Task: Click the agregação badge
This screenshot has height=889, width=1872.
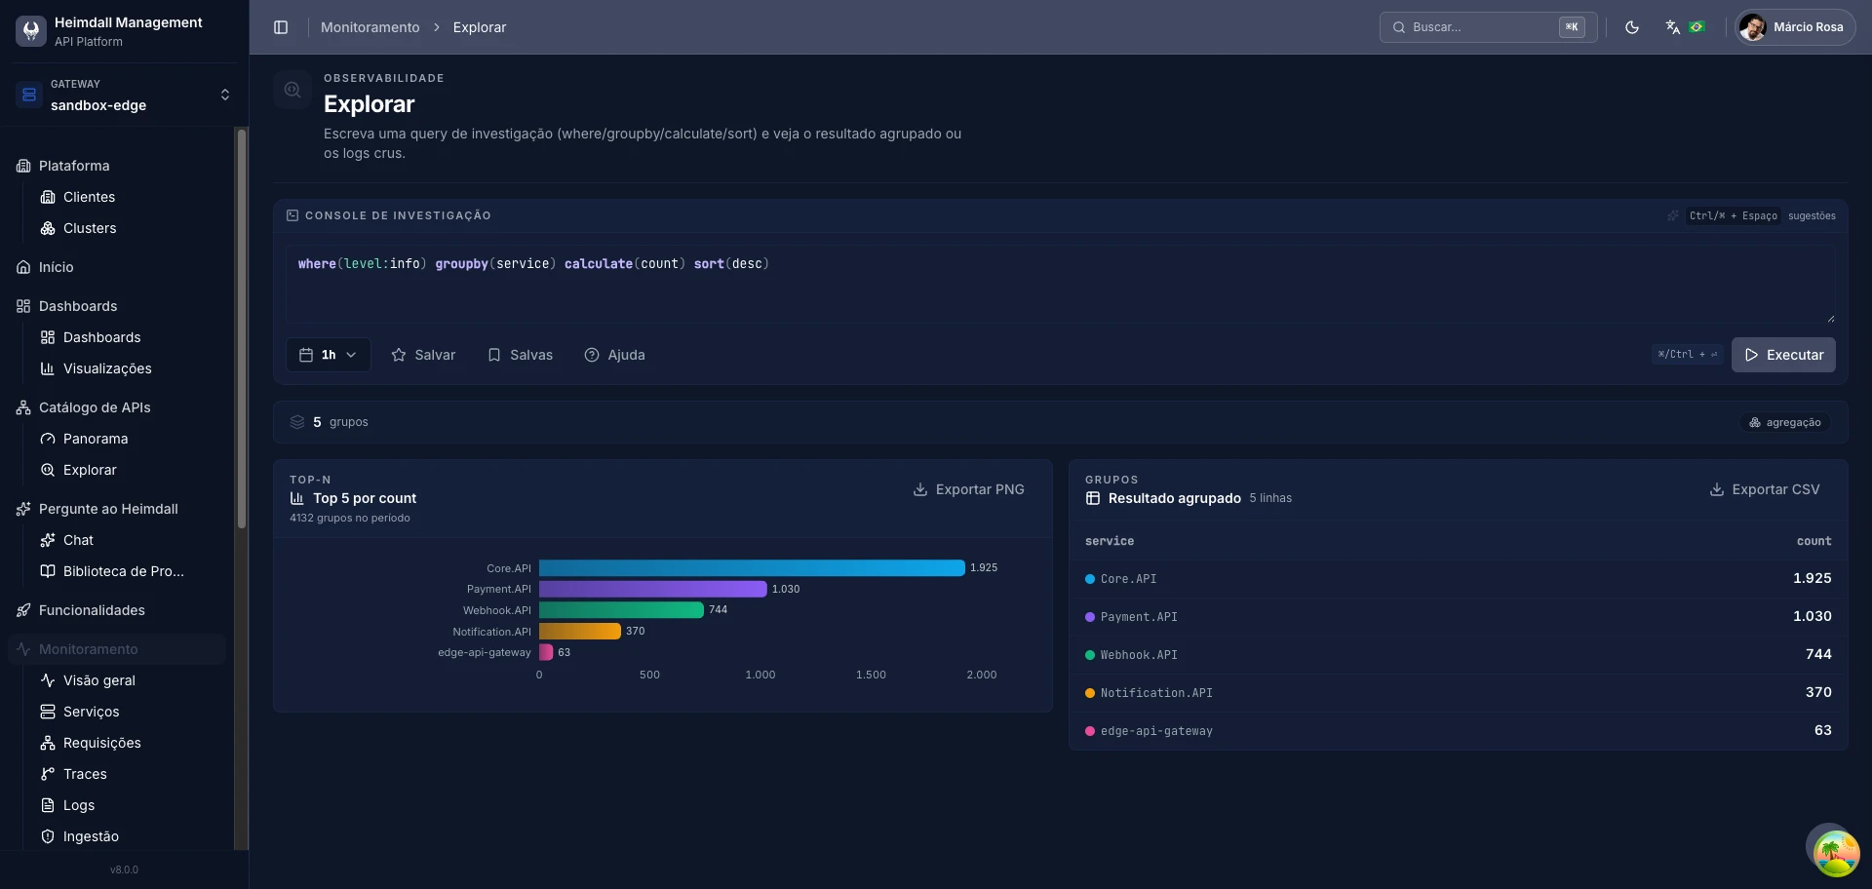Action: click(x=1784, y=422)
